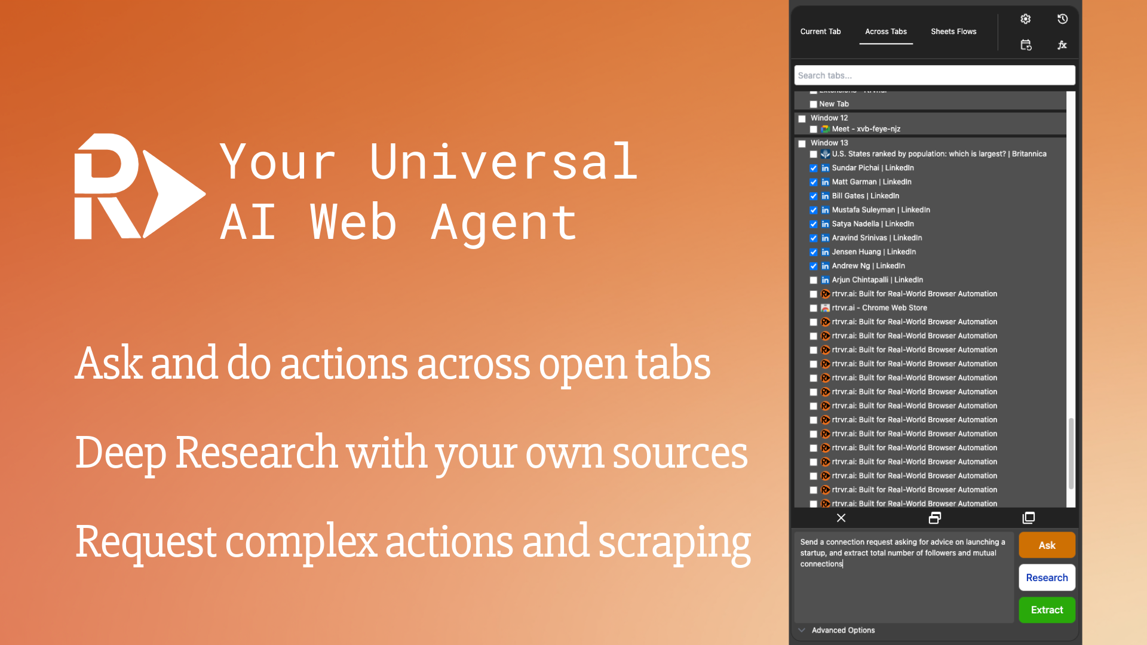1147x645 pixels.
Task: Click the clear/close chat icon
Action: click(x=841, y=517)
